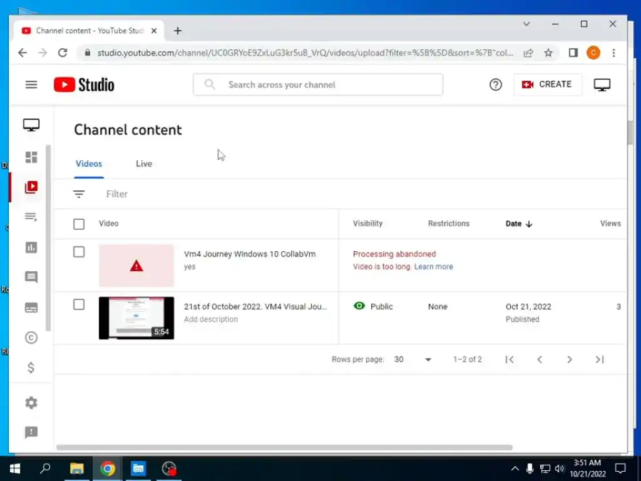Viewport: 641px width, 481px height.
Task: Go to first page of results
Action: click(510, 359)
